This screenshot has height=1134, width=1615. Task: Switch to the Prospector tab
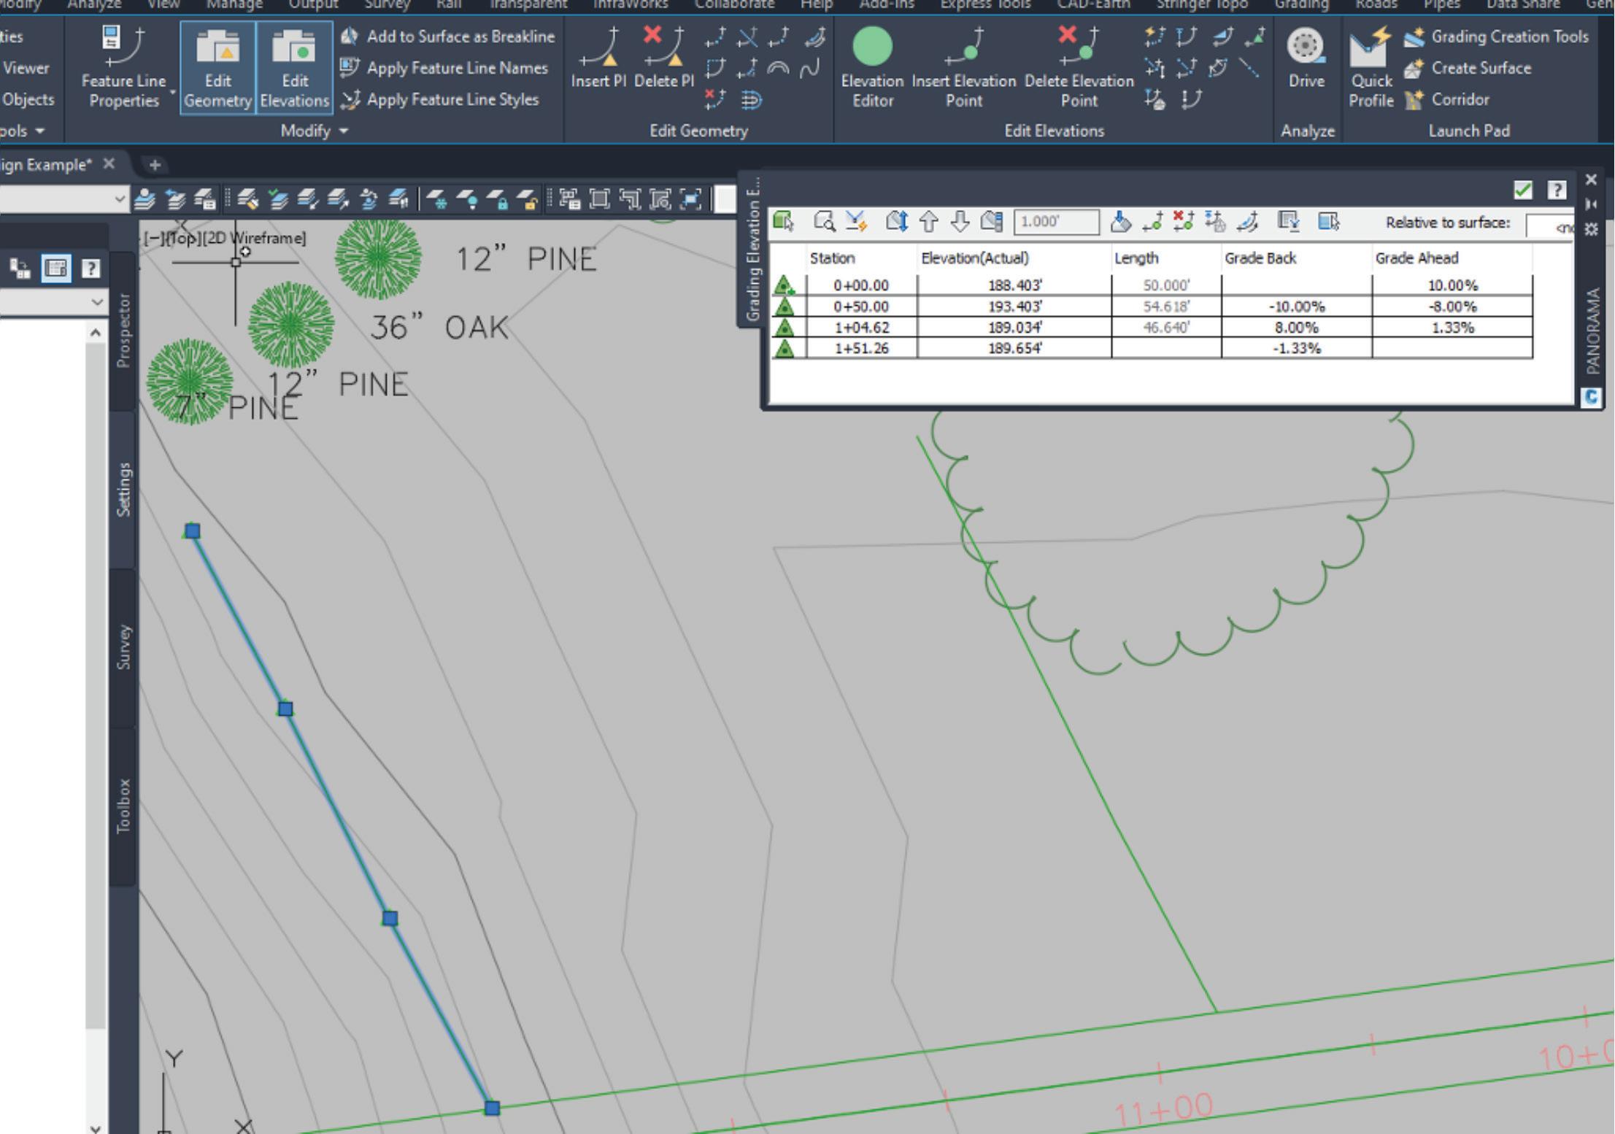(123, 331)
